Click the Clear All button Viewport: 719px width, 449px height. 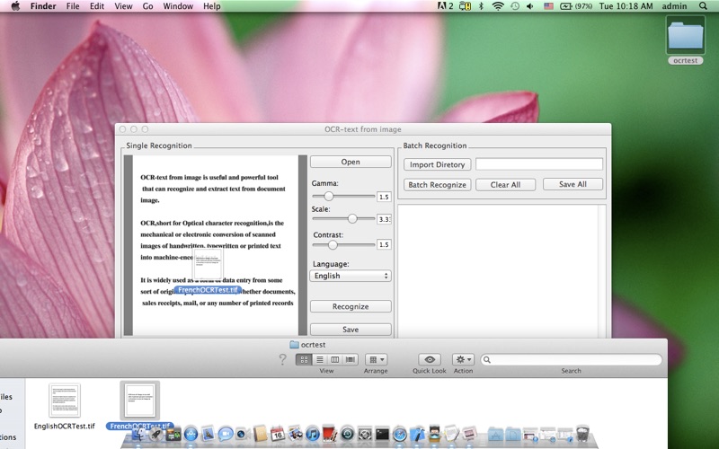point(505,185)
